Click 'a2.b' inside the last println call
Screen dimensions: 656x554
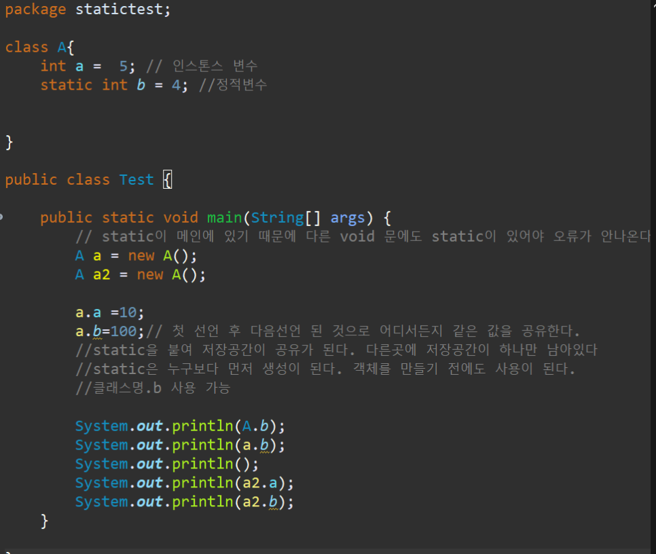click(260, 502)
